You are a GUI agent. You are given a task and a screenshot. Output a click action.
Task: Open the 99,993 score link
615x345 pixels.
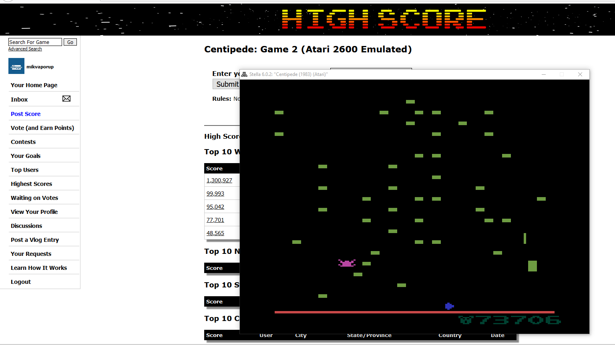point(215,193)
